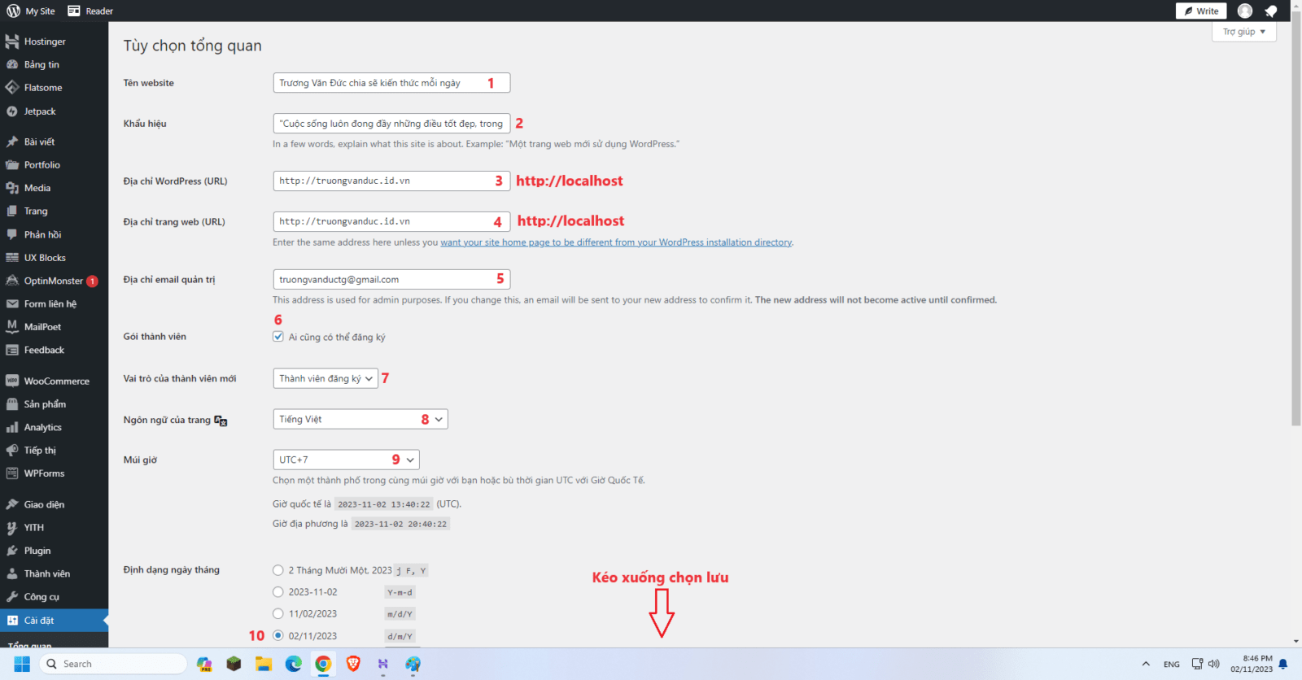The image size is (1302, 680).
Task: Click the WordPress logo icon in admin bar
Action: (13, 11)
